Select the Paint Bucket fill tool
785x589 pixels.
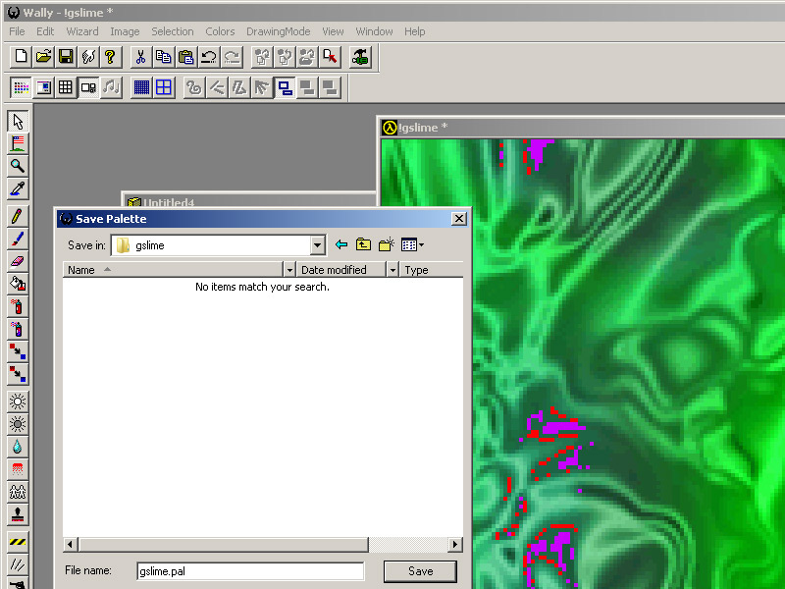pyautogui.click(x=18, y=284)
